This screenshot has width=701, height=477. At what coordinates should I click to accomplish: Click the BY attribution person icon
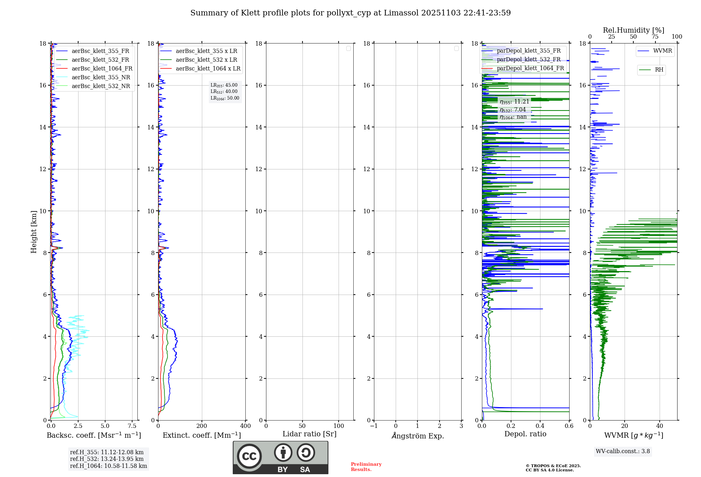pos(283,452)
